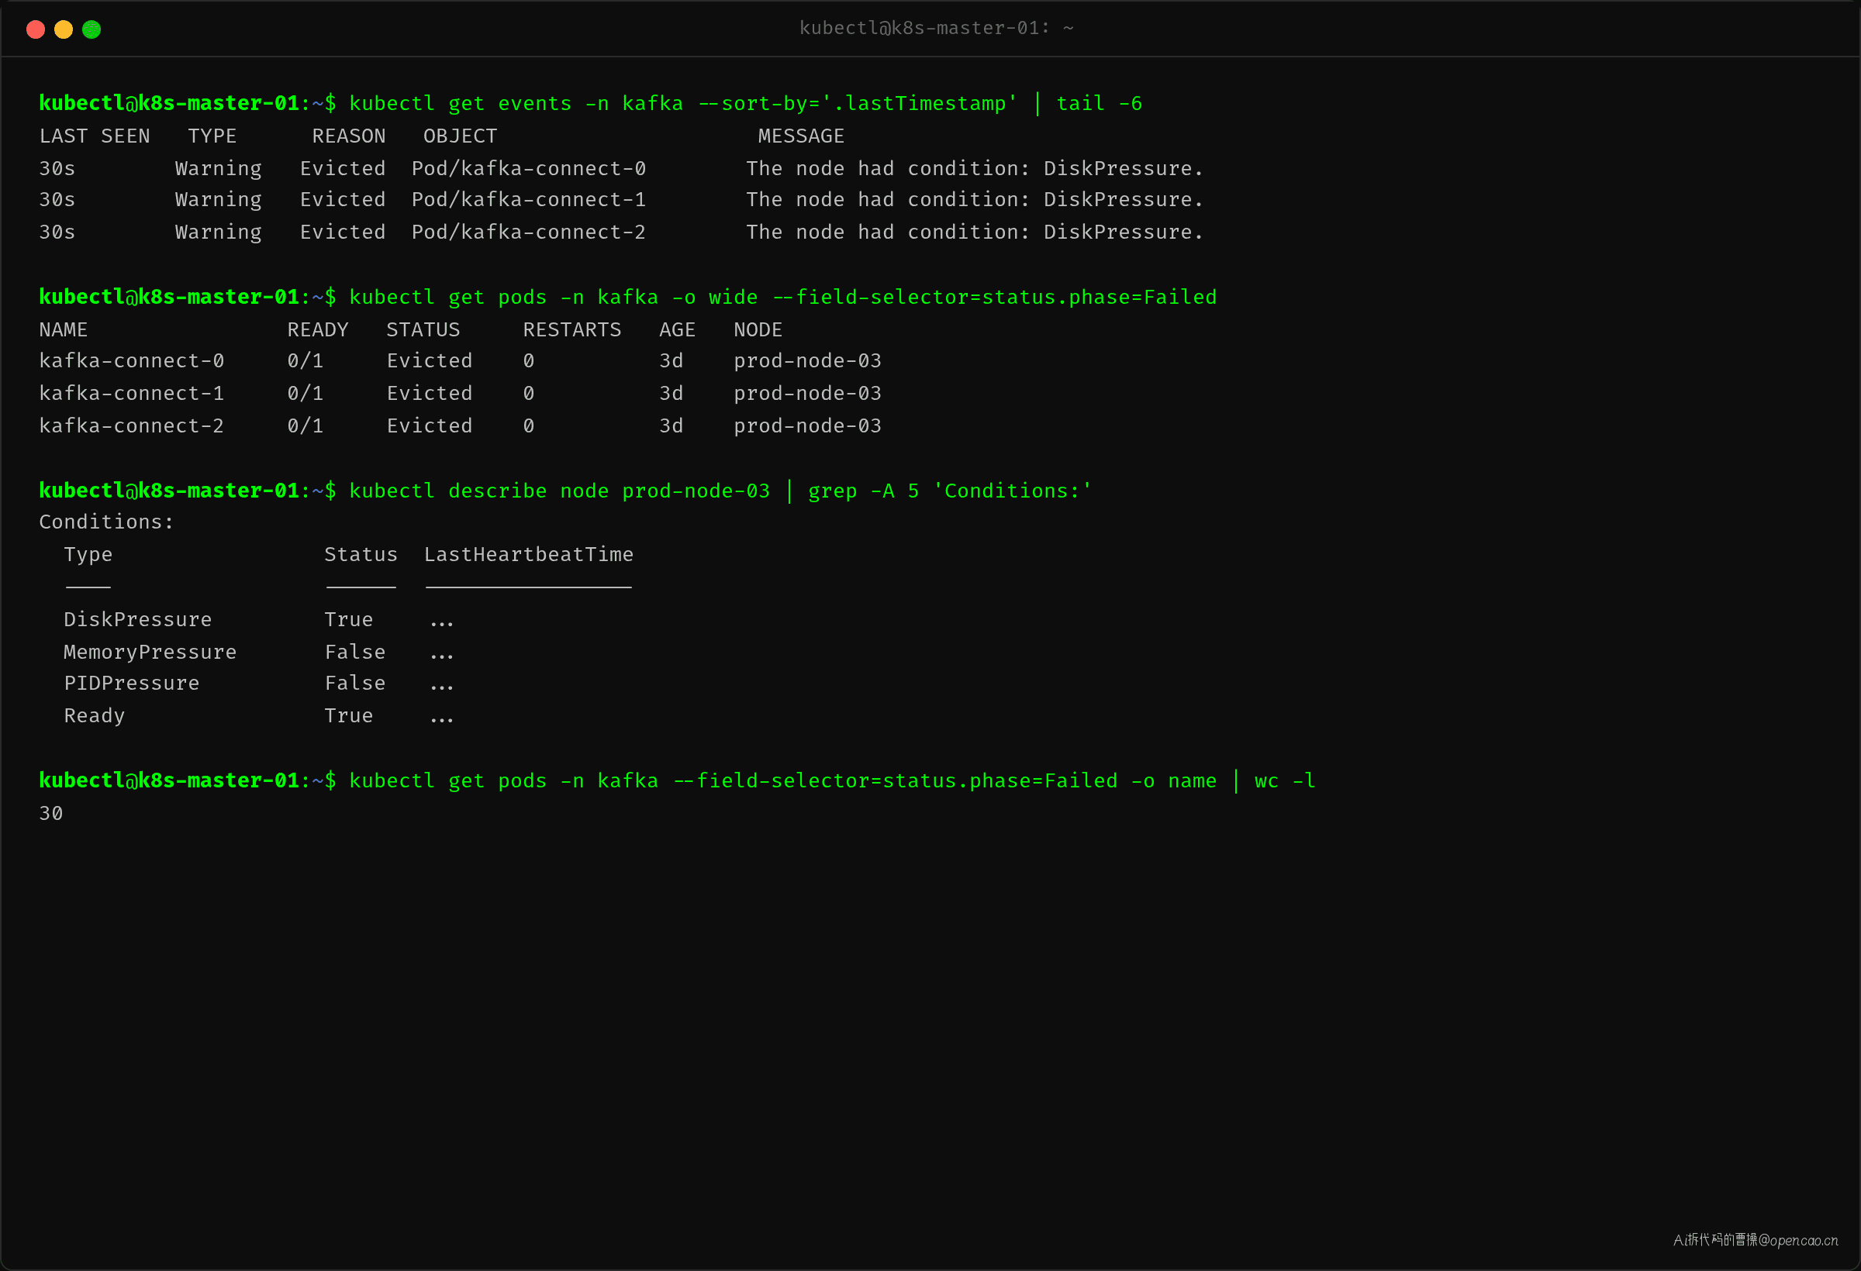Screen dimensions: 1861x1271
Task: Click the Warning type in kafka-connect-2 event row
Action: tap(218, 232)
